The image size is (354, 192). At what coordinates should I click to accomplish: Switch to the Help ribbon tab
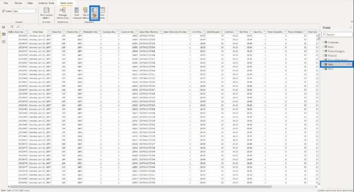click(30, 3)
